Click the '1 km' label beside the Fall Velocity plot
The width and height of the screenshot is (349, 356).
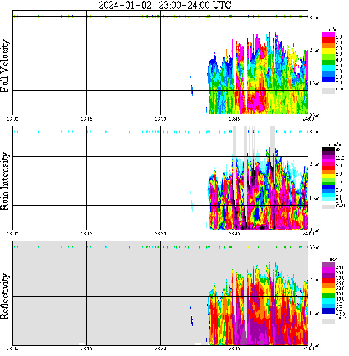click(315, 83)
